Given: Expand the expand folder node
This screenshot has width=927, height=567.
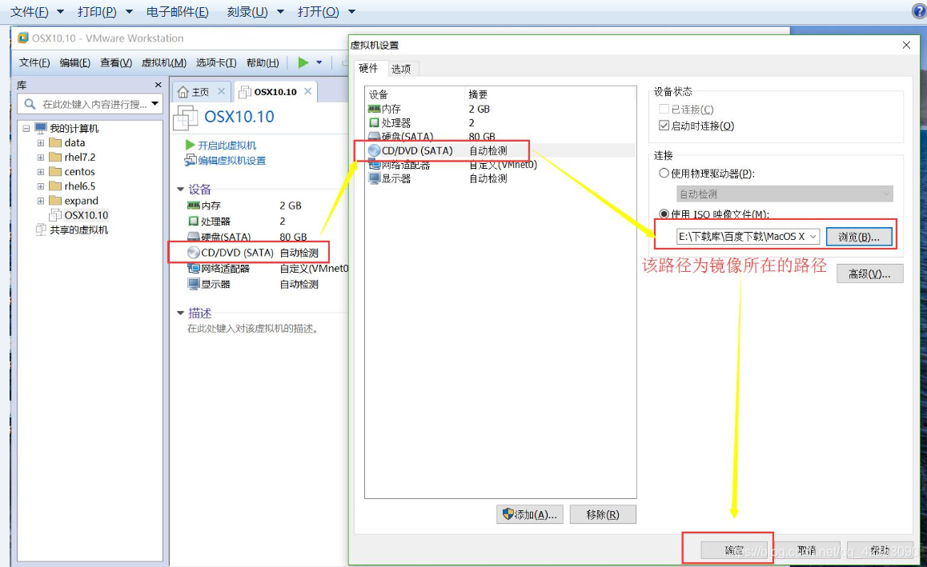Looking at the screenshot, I should (40, 201).
